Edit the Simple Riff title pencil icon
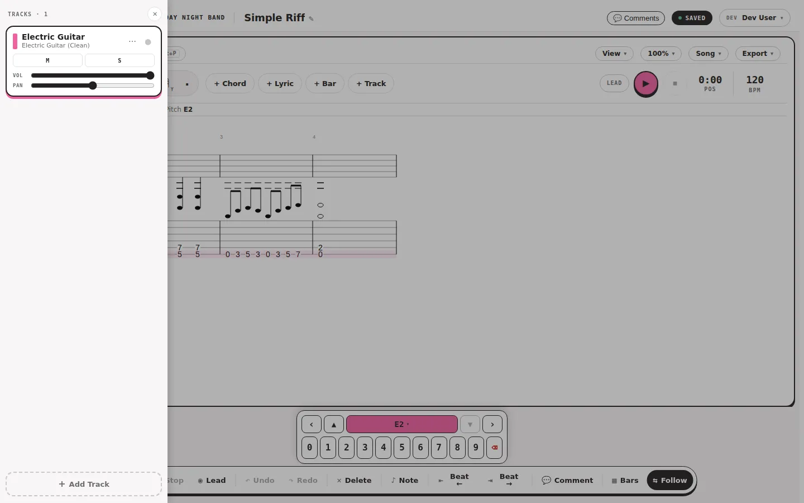The image size is (804, 503). click(311, 18)
